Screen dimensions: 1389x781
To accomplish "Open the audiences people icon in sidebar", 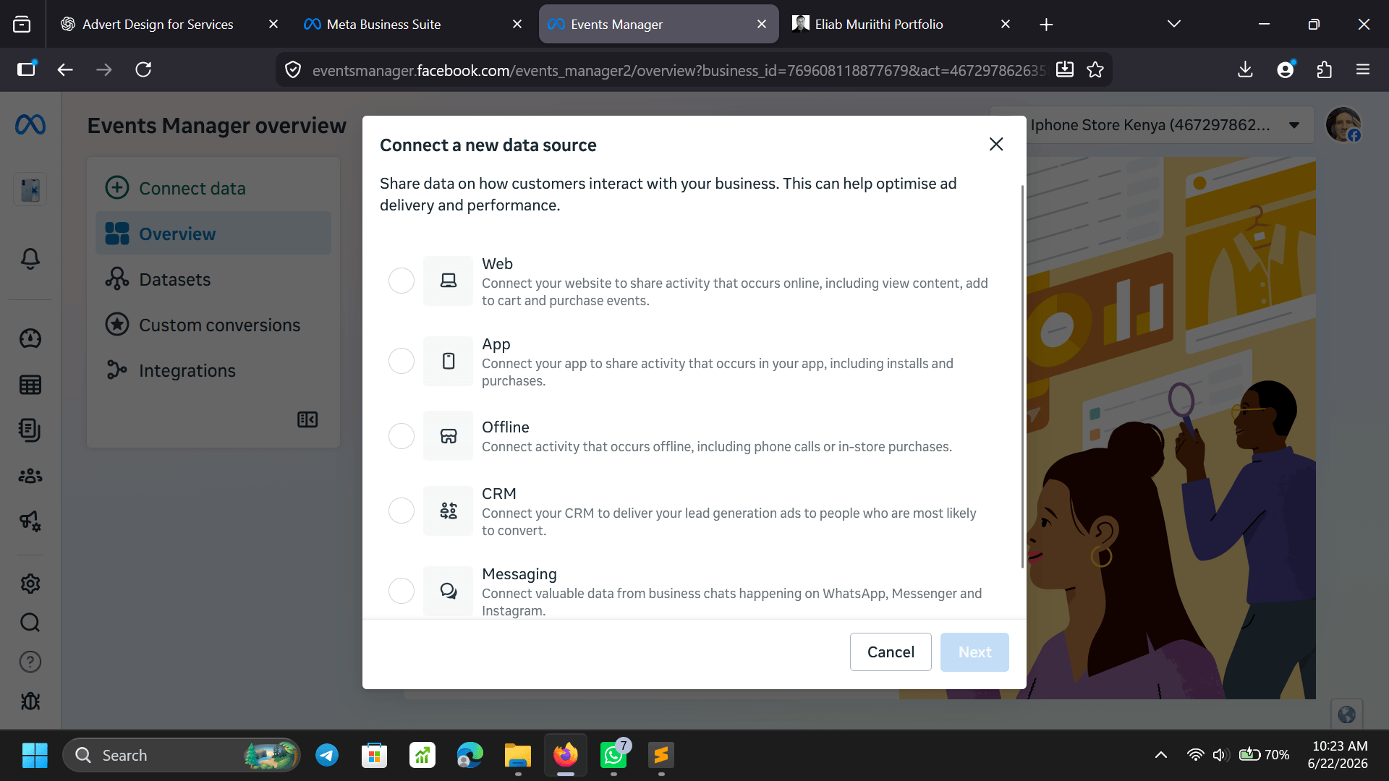I will [30, 476].
